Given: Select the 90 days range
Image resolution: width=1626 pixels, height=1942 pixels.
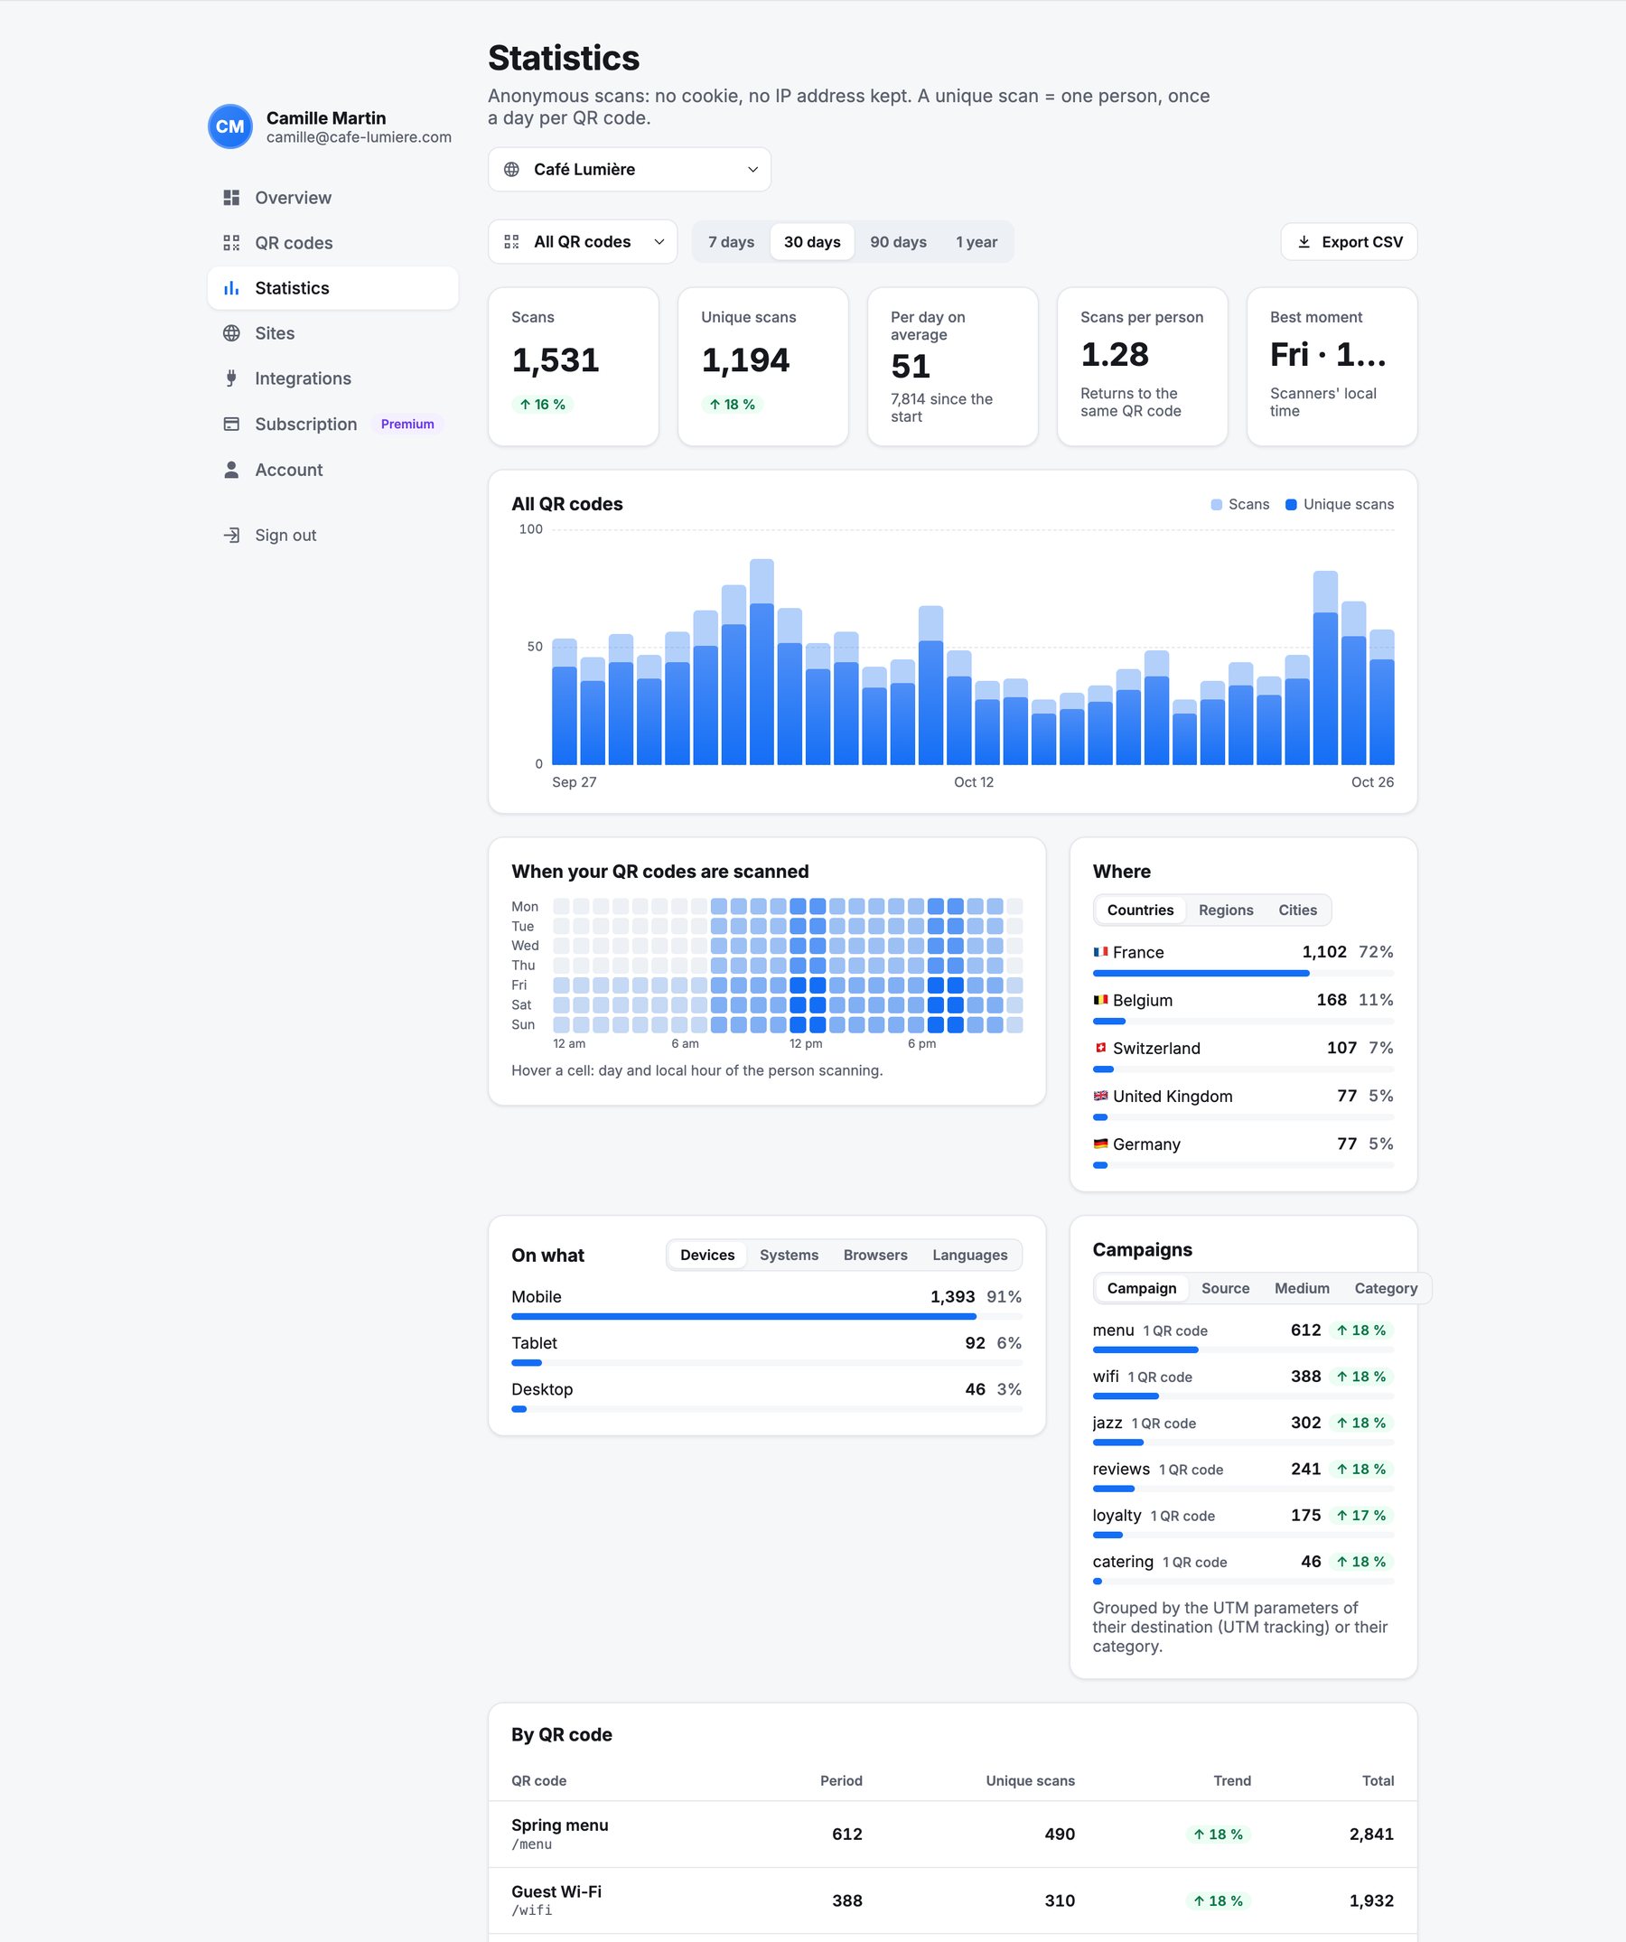Looking at the screenshot, I should [898, 242].
